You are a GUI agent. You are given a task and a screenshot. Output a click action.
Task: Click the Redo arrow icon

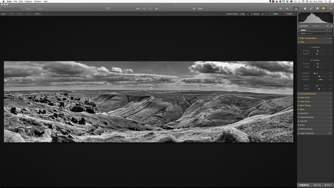pos(286,8)
